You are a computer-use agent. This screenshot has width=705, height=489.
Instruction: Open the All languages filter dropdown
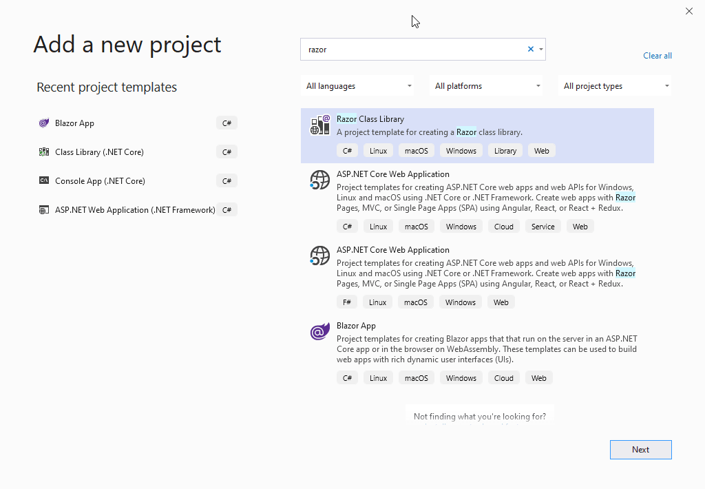pyautogui.click(x=357, y=86)
